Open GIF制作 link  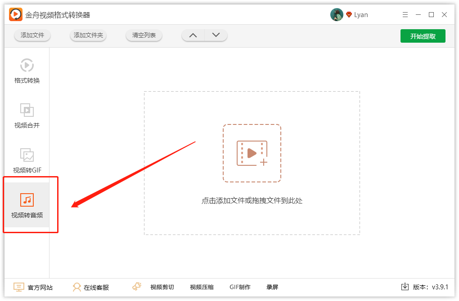point(240,287)
